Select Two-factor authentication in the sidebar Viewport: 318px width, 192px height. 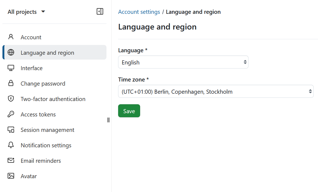pyautogui.click(x=53, y=99)
